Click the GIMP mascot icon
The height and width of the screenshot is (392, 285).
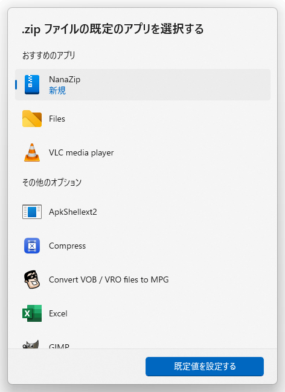(31, 344)
